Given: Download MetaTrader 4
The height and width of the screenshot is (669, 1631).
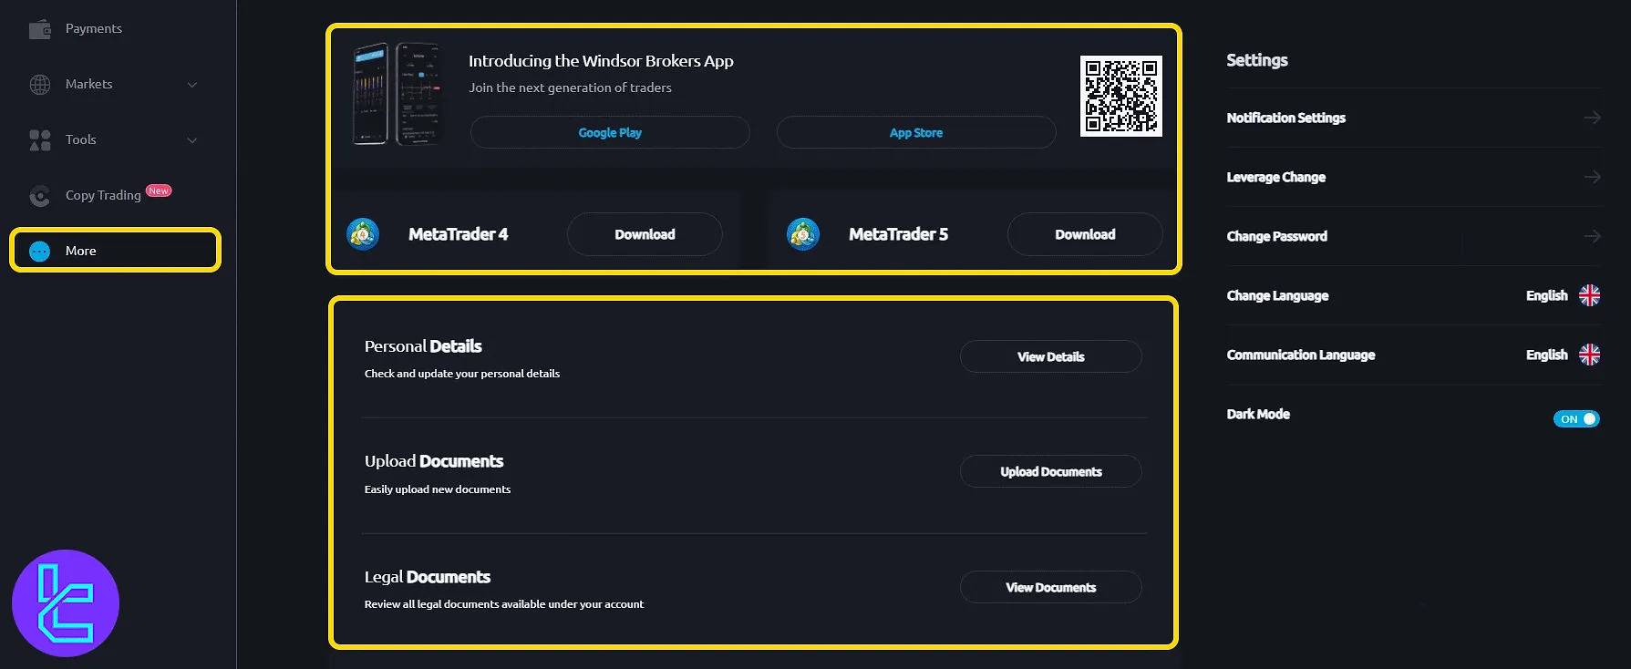Looking at the screenshot, I should coord(645,234).
